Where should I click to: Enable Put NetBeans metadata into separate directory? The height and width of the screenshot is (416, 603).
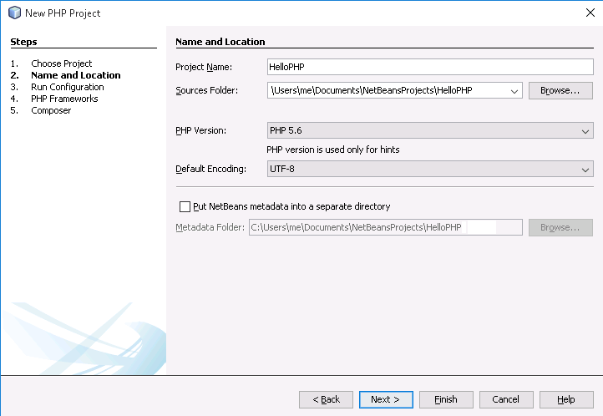(x=185, y=206)
